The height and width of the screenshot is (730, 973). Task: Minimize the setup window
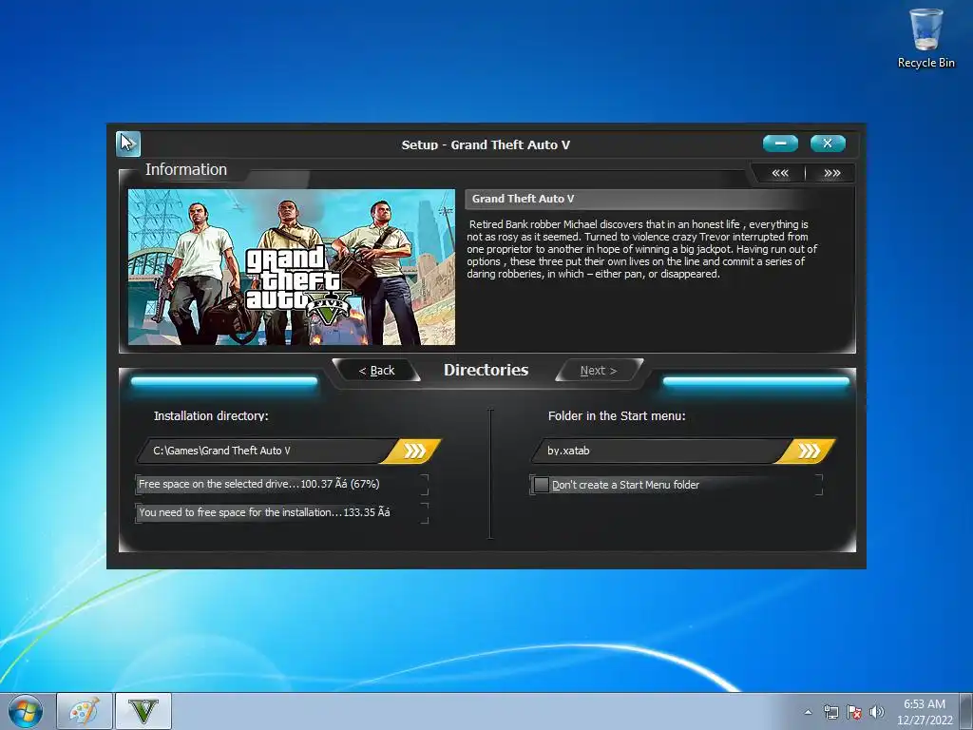(780, 144)
